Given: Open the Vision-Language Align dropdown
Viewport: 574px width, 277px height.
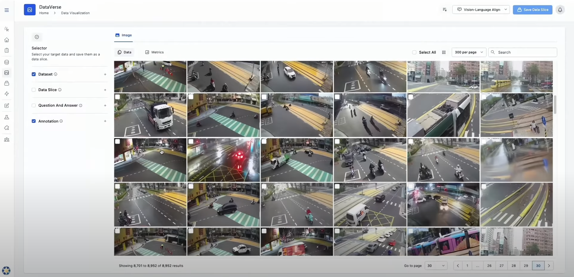Looking at the screenshot, I should 481,10.
